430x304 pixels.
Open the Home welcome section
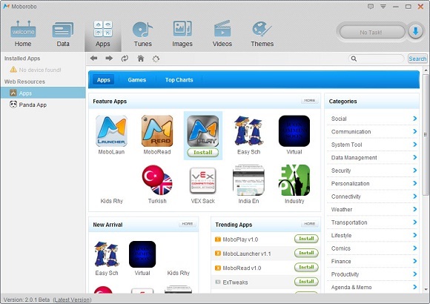coord(23,34)
